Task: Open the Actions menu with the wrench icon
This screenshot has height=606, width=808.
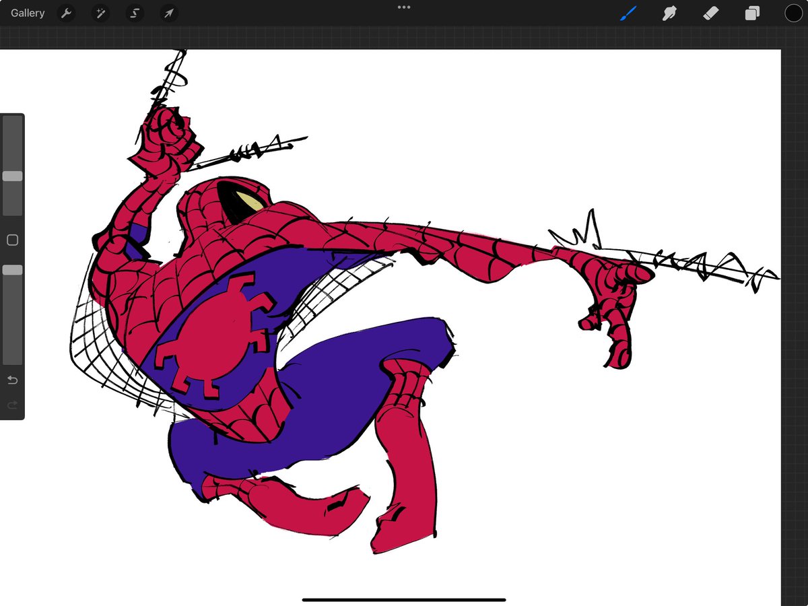Action: click(x=67, y=13)
